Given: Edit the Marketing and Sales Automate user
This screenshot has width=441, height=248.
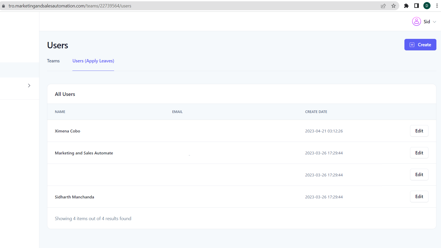Looking at the screenshot, I should [419, 153].
